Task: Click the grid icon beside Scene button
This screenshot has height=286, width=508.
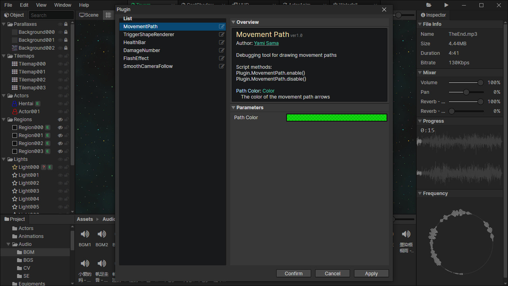Action: point(108,15)
